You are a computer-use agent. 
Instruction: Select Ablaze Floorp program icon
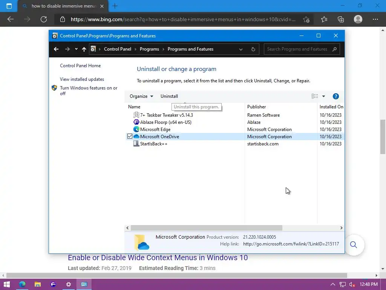(x=136, y=122)
